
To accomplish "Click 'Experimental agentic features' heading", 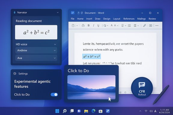I will [32, 84].
